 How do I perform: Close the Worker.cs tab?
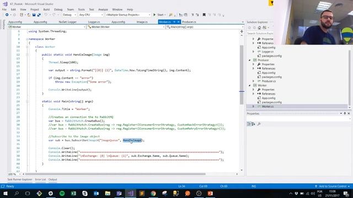[179, 22]
